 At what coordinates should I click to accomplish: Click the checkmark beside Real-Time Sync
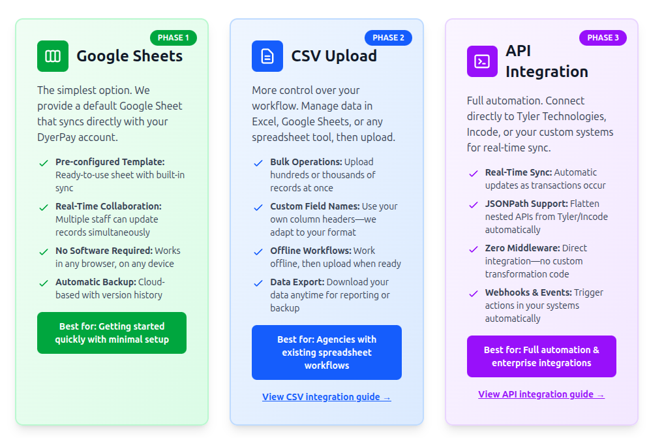[473, 174]
